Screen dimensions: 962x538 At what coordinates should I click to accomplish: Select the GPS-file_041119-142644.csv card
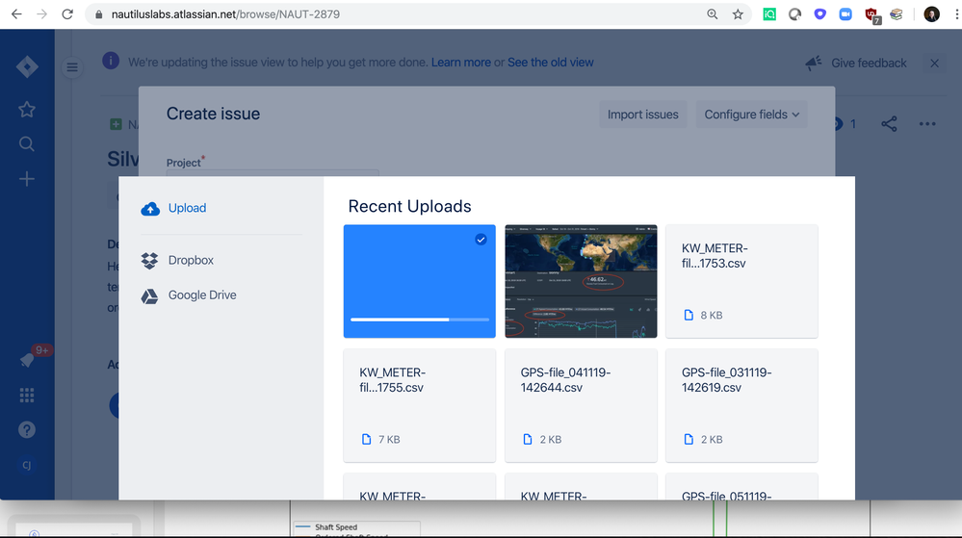[x=581, y=405]
